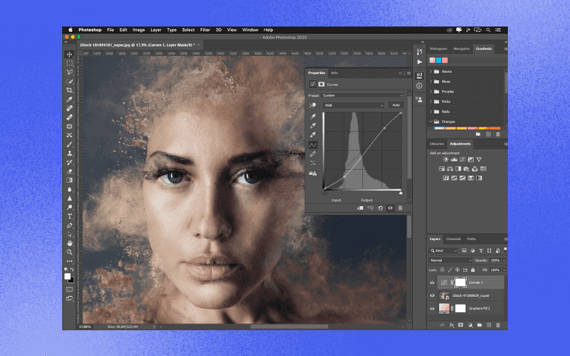Select the Eyedropper tool in the toolbar

point(70,99)
